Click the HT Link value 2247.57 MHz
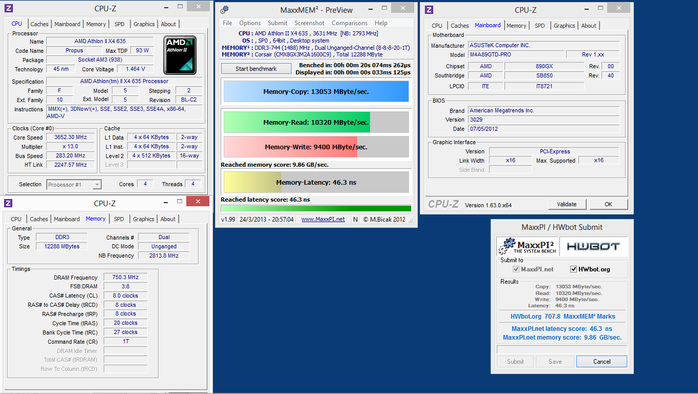This screenshot has width=698, height=394. point(71,165)
